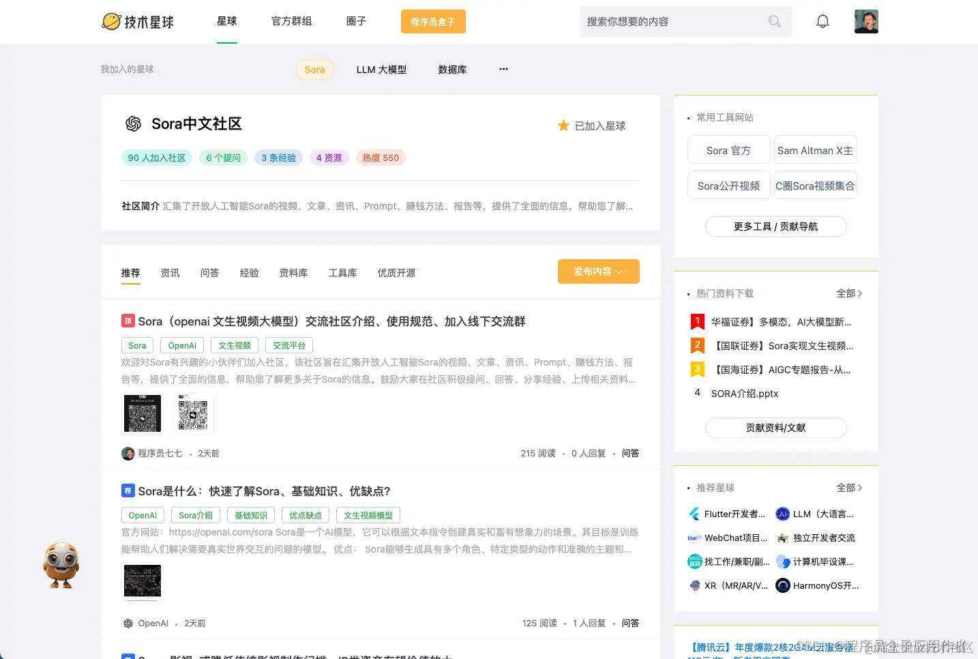Image resolution: width=978 pixels, height=659 pixels.
Task: Open the notification bell
Action: [x=823, y=21]
